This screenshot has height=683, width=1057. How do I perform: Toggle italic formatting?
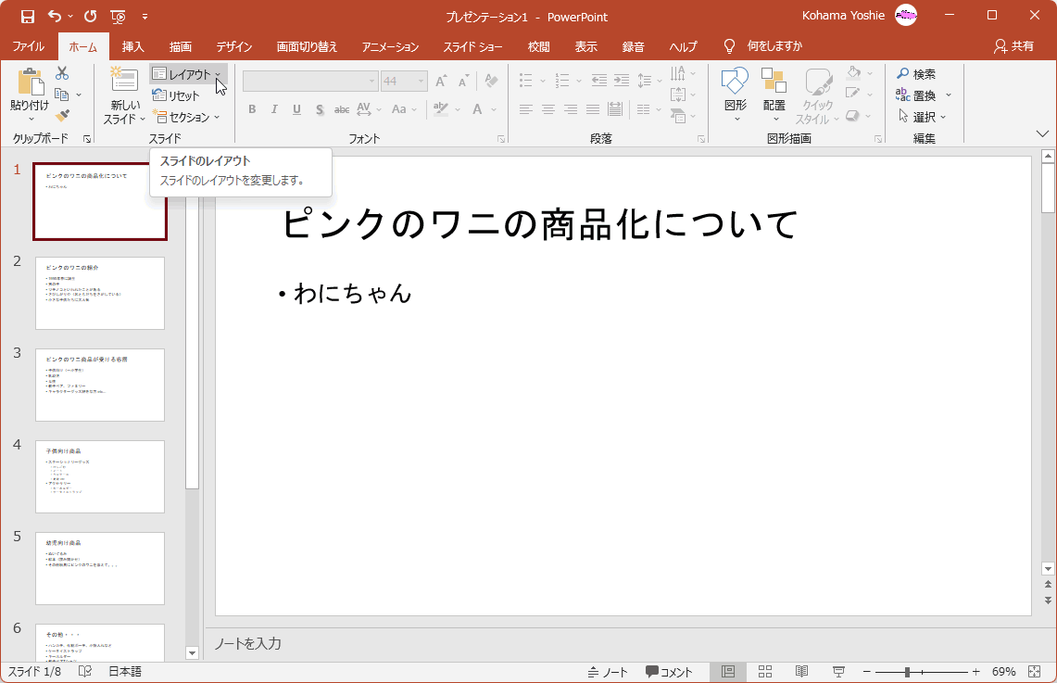(274, 109)
